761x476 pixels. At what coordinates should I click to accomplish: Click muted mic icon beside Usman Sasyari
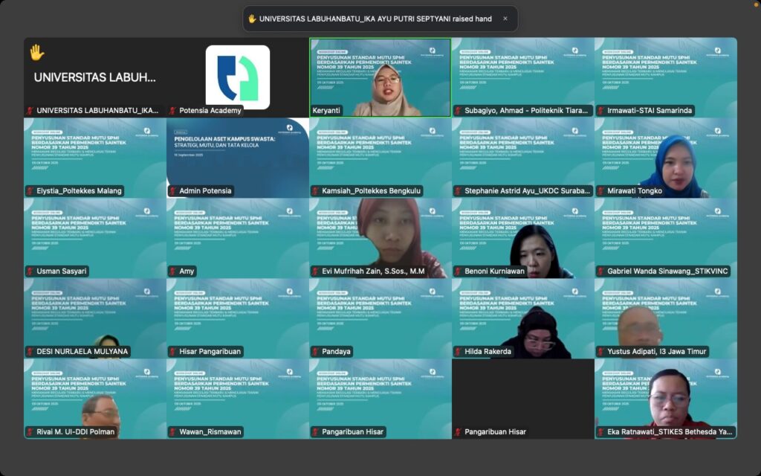coord(30,271)
